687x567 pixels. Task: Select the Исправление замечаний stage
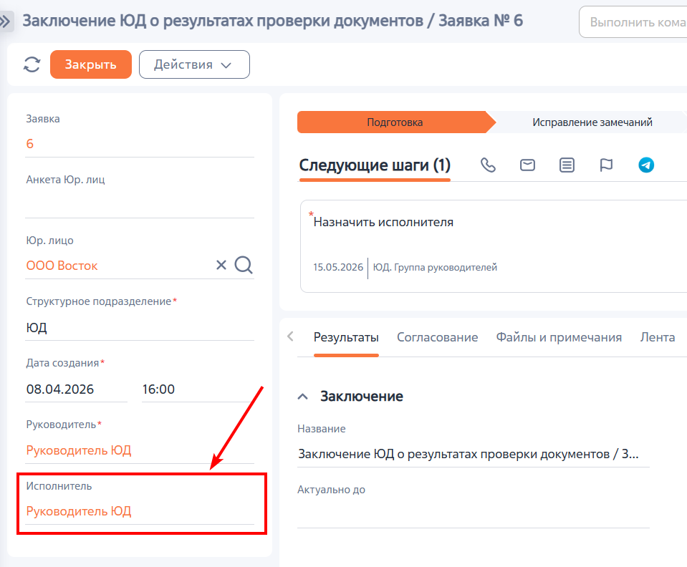pos(592,122)
